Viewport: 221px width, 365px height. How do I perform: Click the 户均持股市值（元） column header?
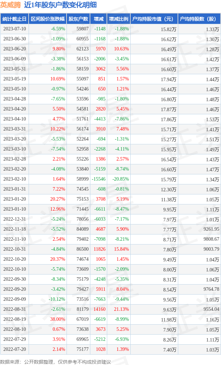(154, 19)
